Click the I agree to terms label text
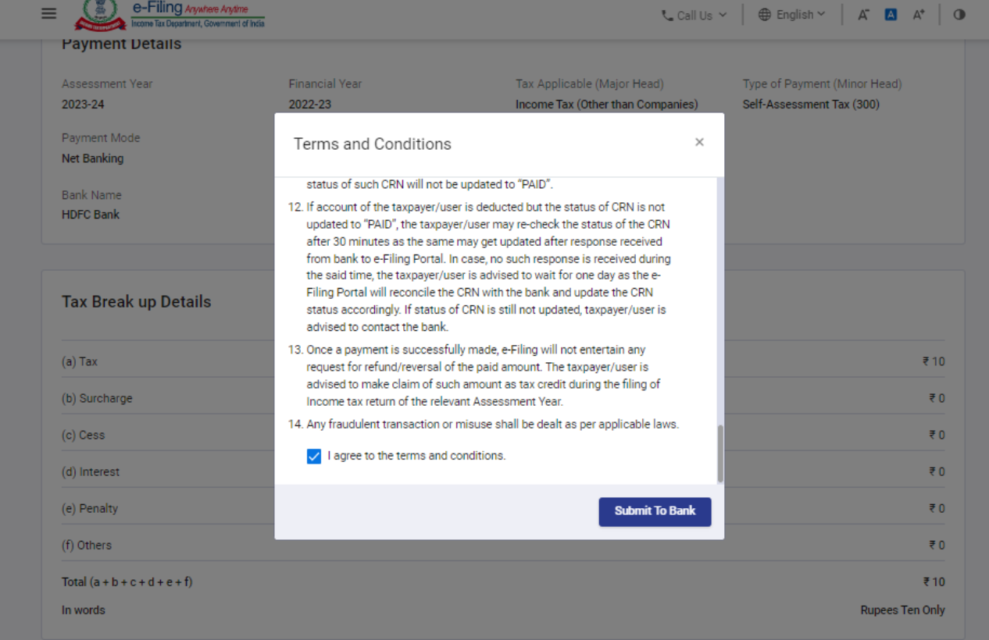Image resolution: width=989 pixels, height=640 pixels. pos(416,456)
